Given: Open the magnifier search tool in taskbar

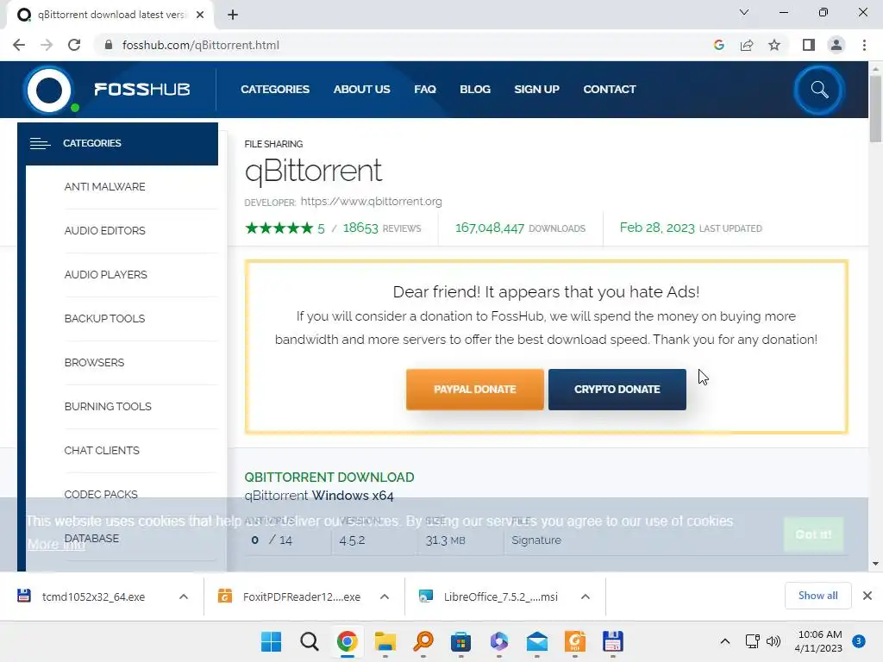Looking at the screenshot, I should point(423,641).
